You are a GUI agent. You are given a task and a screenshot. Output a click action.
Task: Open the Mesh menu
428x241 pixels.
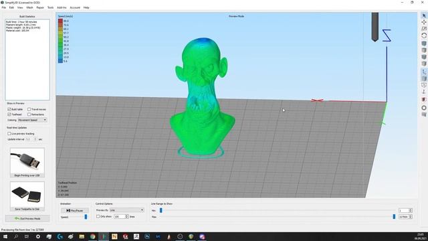click(29, 7)
